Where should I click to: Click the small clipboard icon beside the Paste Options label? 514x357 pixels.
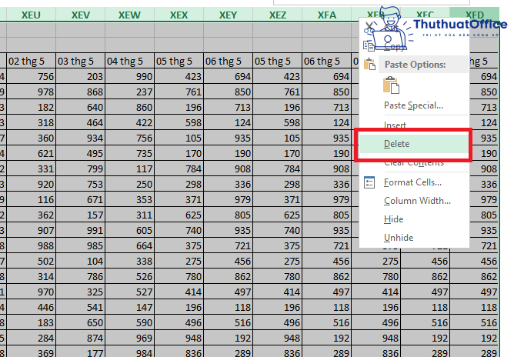pyautogui.click(x=369, y=65)
